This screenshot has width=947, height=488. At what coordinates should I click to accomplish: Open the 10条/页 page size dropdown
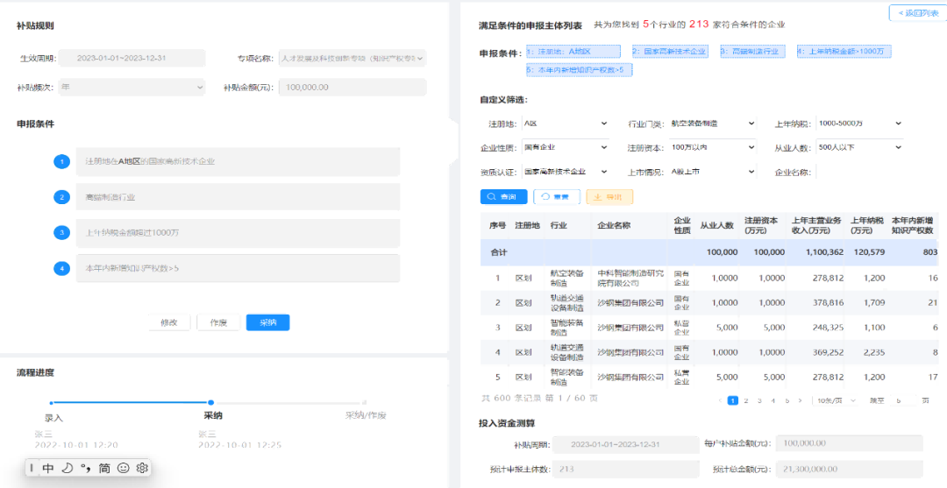pyautogui.click(x=833, y=400)
